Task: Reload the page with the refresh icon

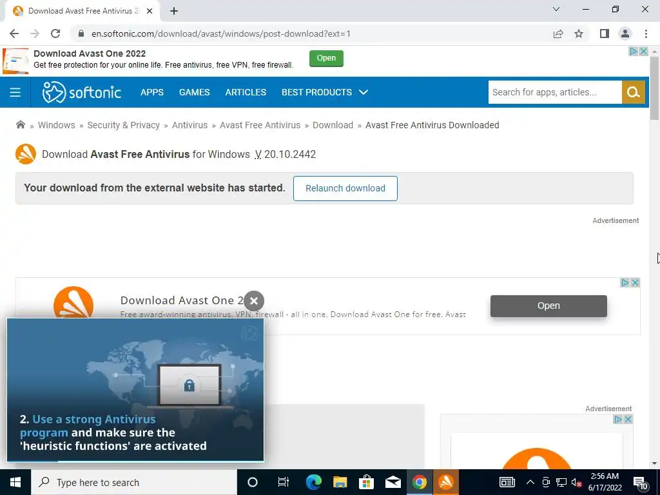Action: click(55, 34)
